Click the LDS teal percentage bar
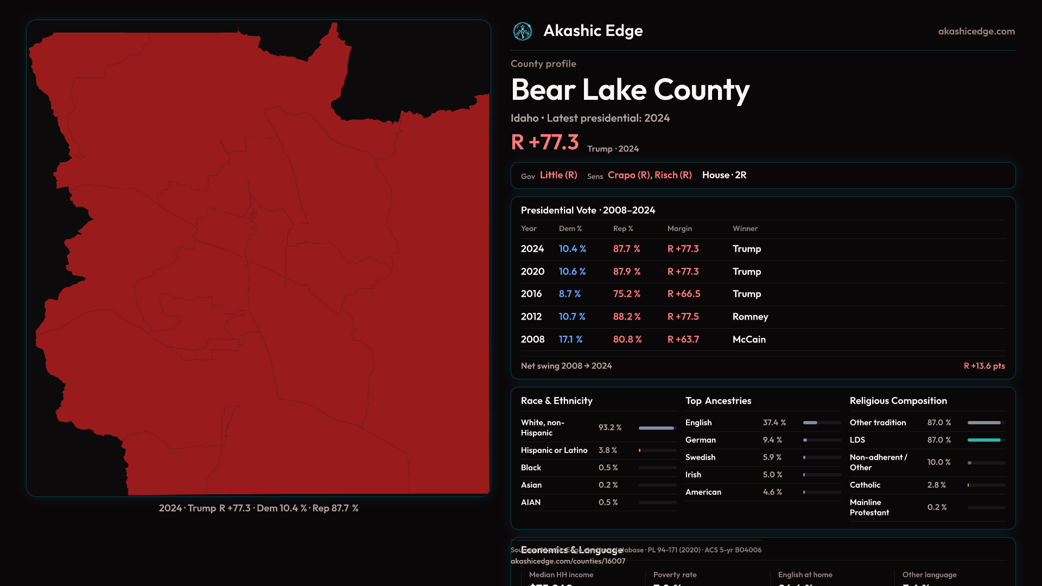 [x=984, y=440]
